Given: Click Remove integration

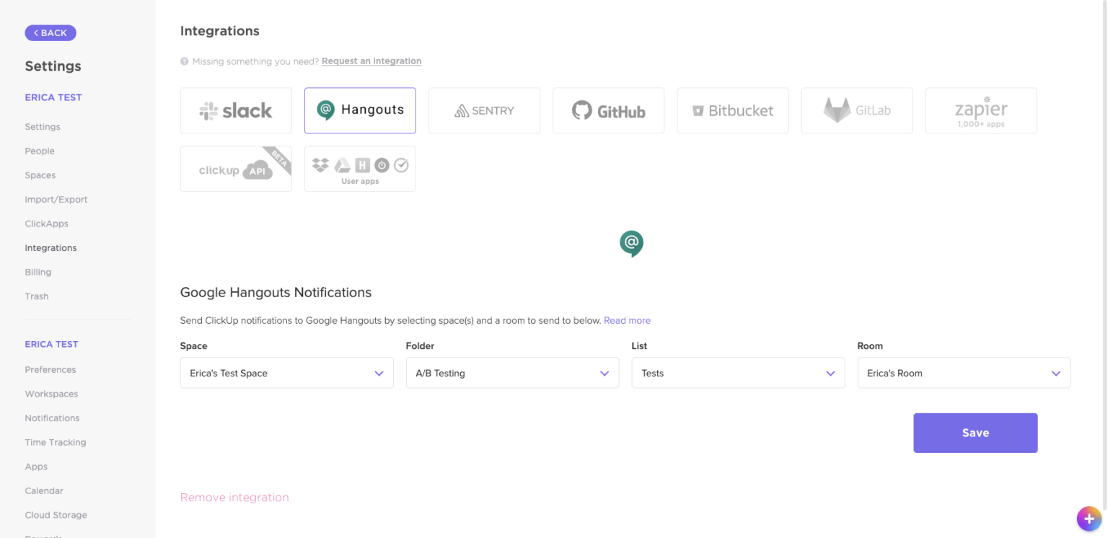Looking at the screenshot, I should click(234, 497).
